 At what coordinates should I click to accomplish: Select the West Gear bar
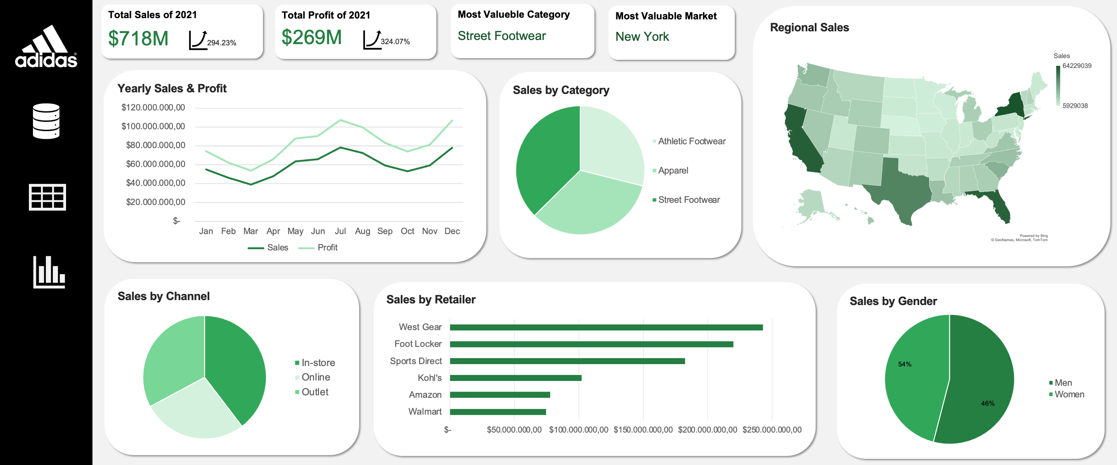pyautogui.click(x=606, y=327)
